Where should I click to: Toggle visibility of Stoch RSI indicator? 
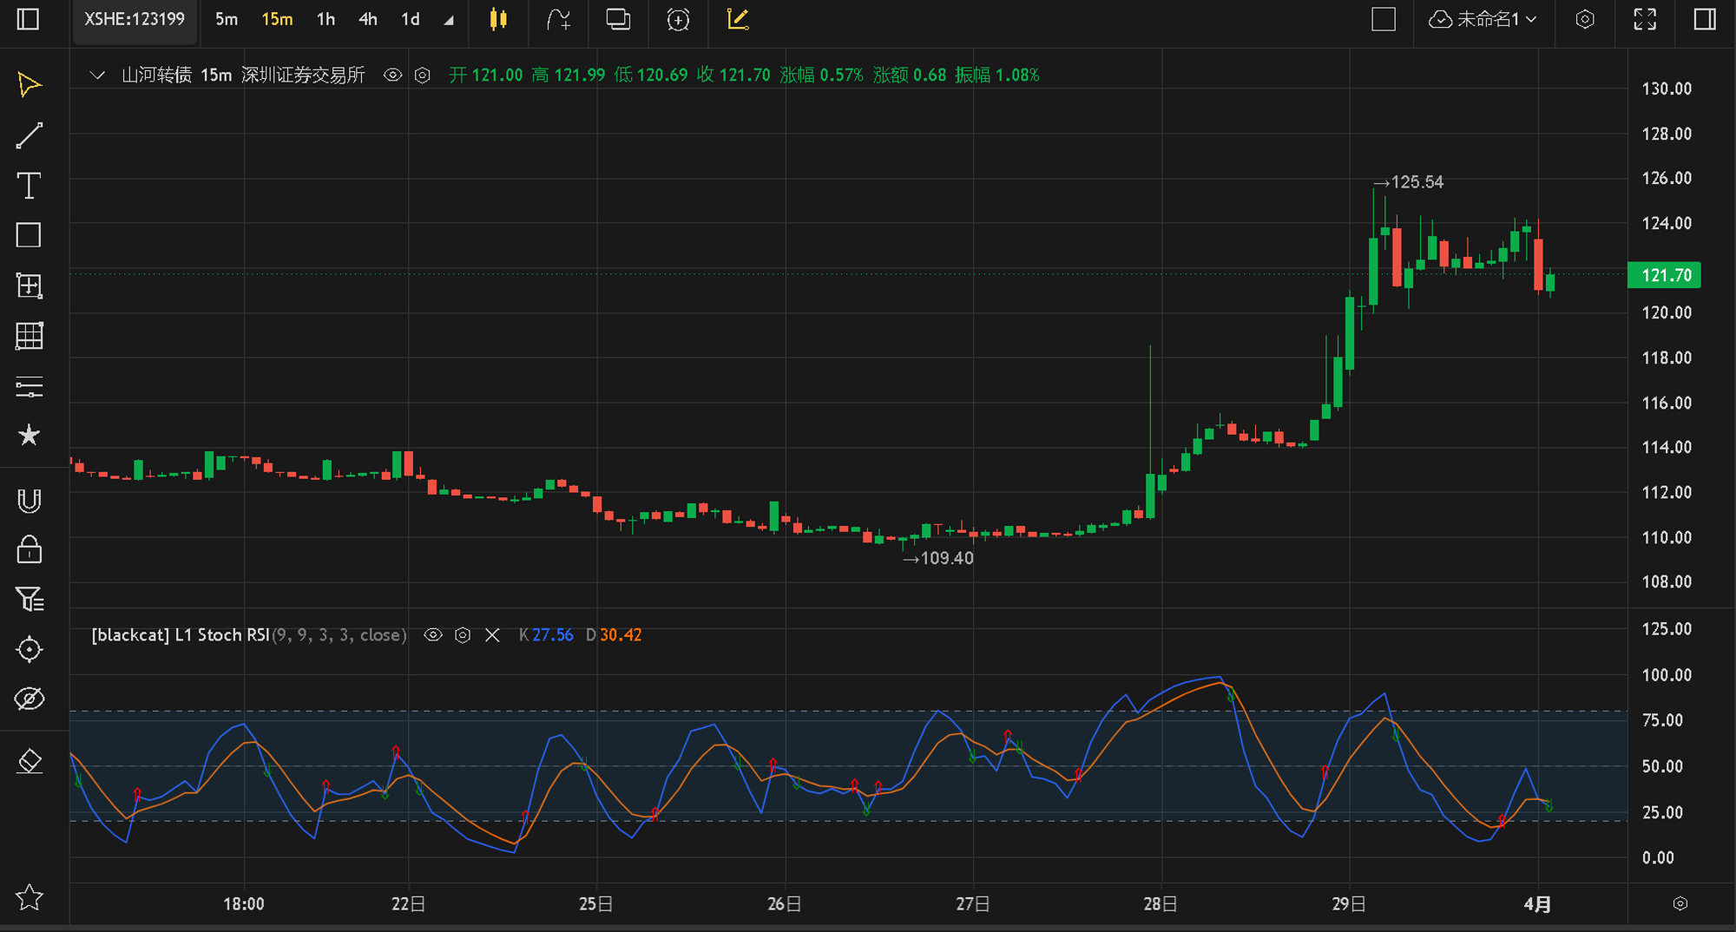433,635
